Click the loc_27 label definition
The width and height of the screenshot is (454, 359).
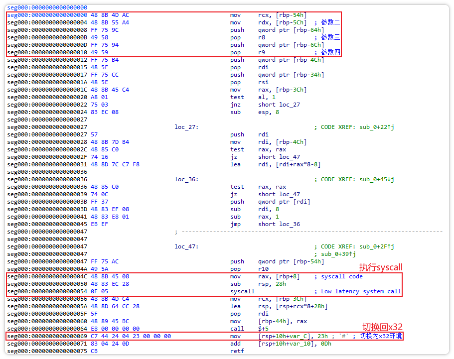186,127
